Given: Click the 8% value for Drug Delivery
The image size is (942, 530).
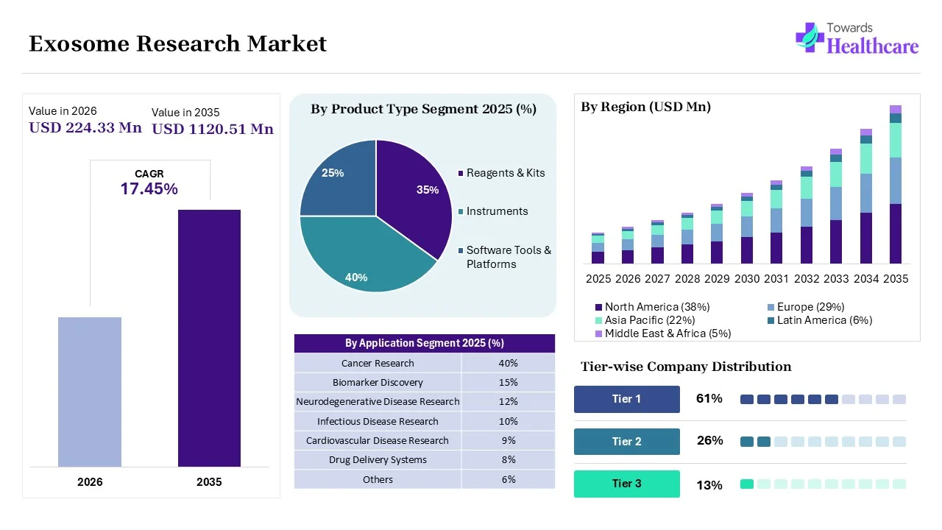Looking at the screenshot, I should (x=508, y=459).
